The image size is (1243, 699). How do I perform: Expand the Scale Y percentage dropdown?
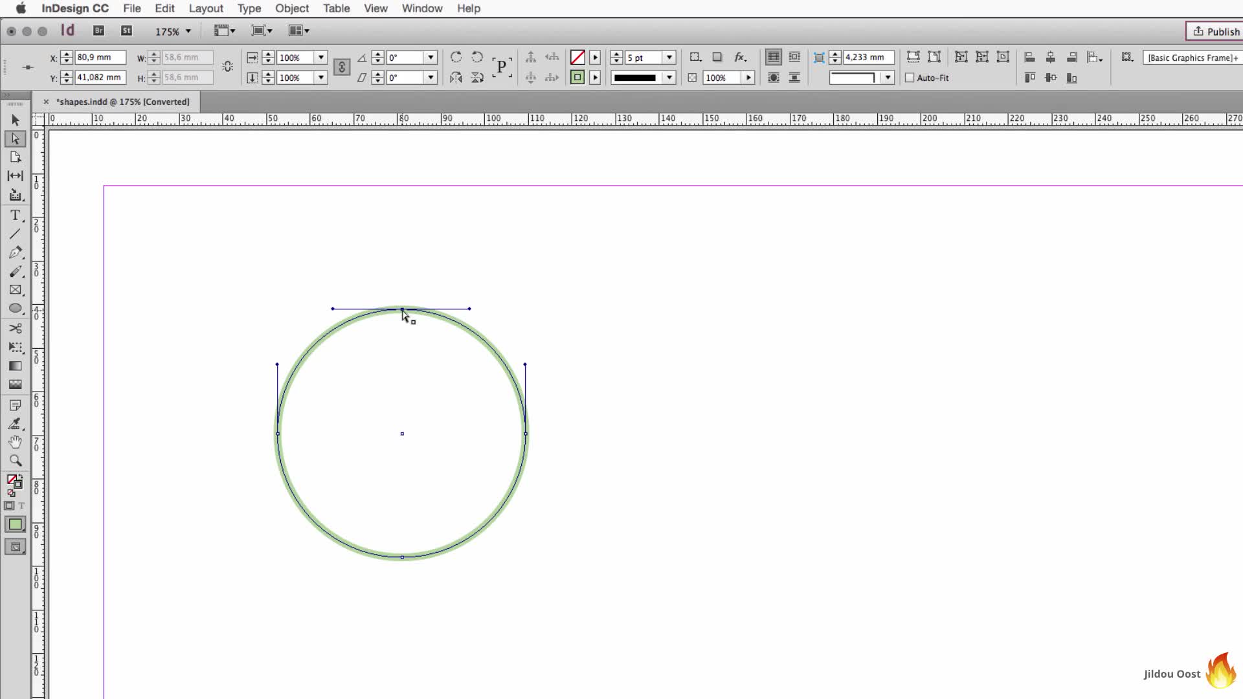(320, 78)
